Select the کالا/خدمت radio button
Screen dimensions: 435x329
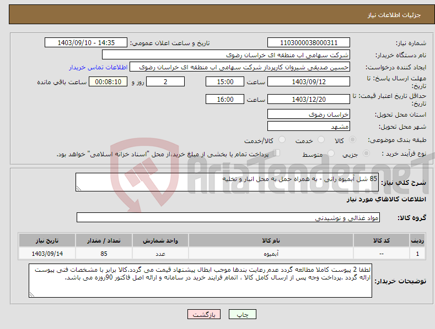[282, 140]
